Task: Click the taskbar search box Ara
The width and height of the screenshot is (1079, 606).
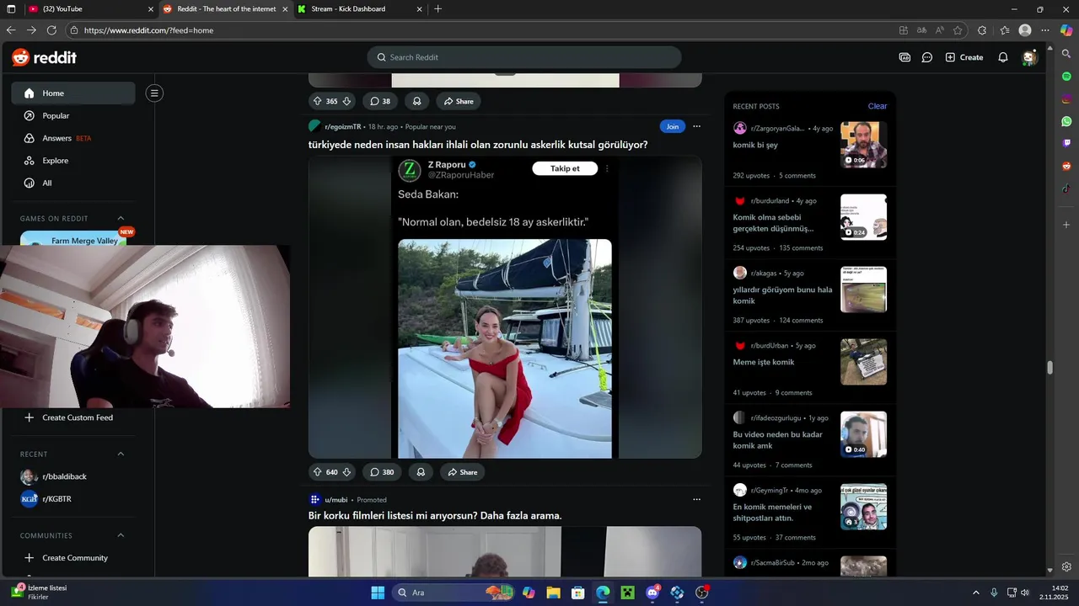Action: click(454, 593)
